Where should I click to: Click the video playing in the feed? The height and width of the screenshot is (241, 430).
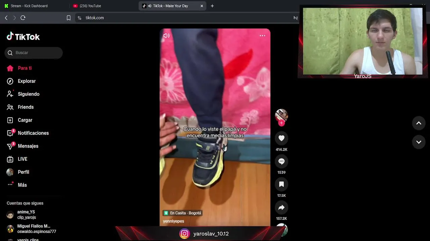coord(215,127)
